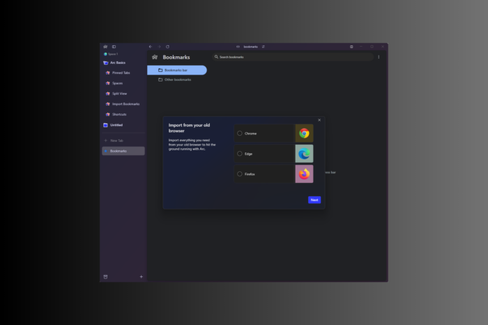Select the Other bookmarks folder

click(177, 80)
